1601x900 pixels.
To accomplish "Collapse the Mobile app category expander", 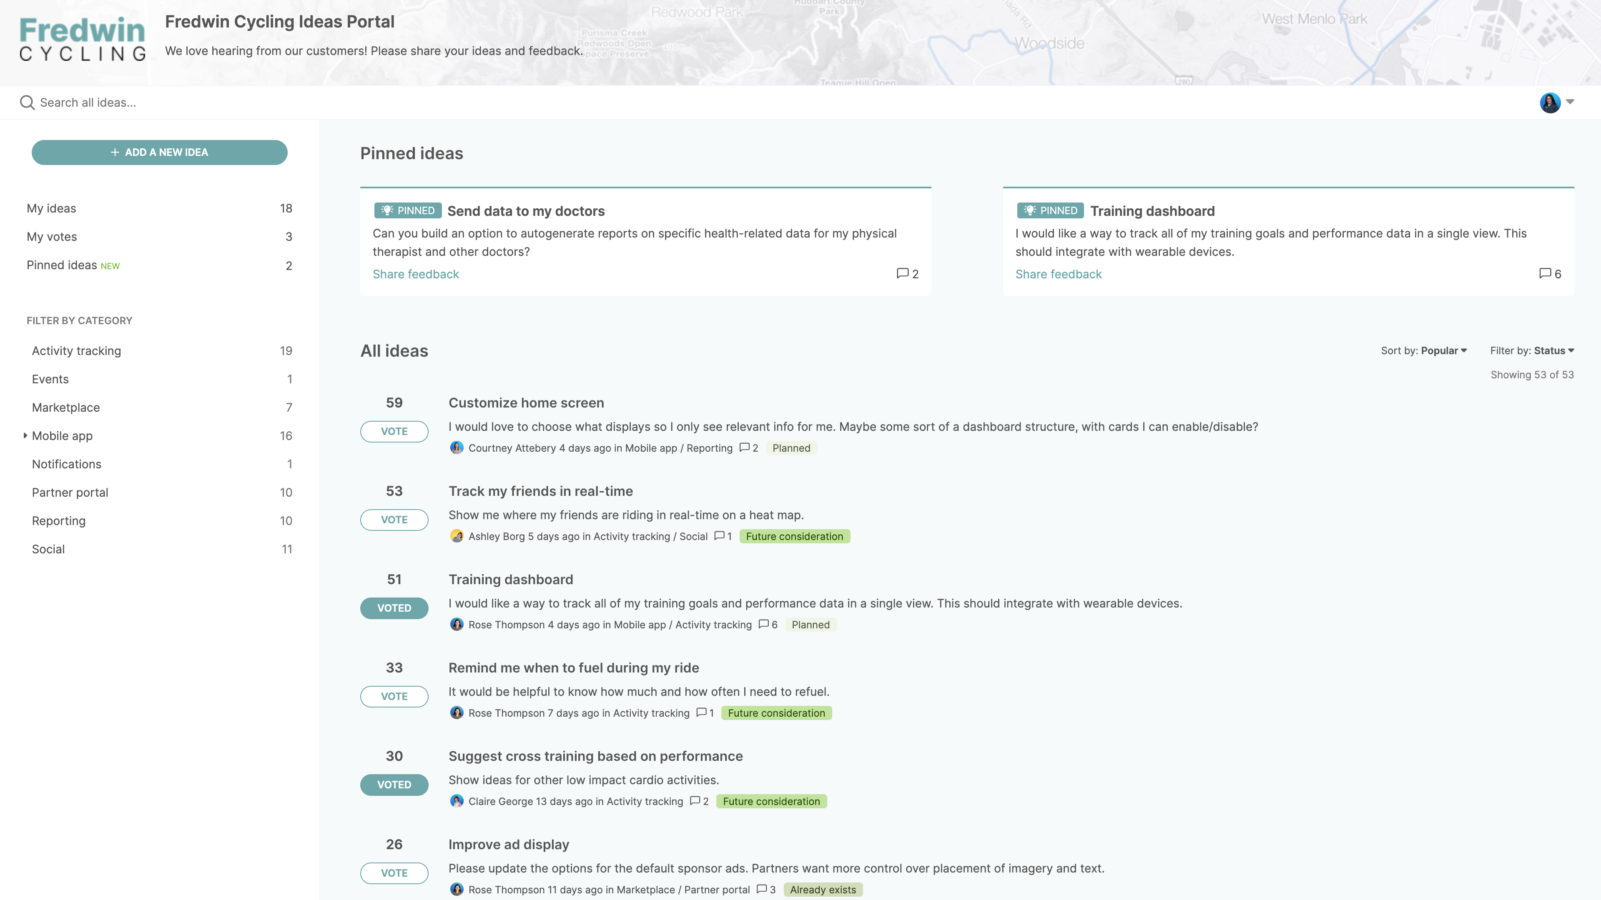I will pyautogui.click(x=25, y=435).
